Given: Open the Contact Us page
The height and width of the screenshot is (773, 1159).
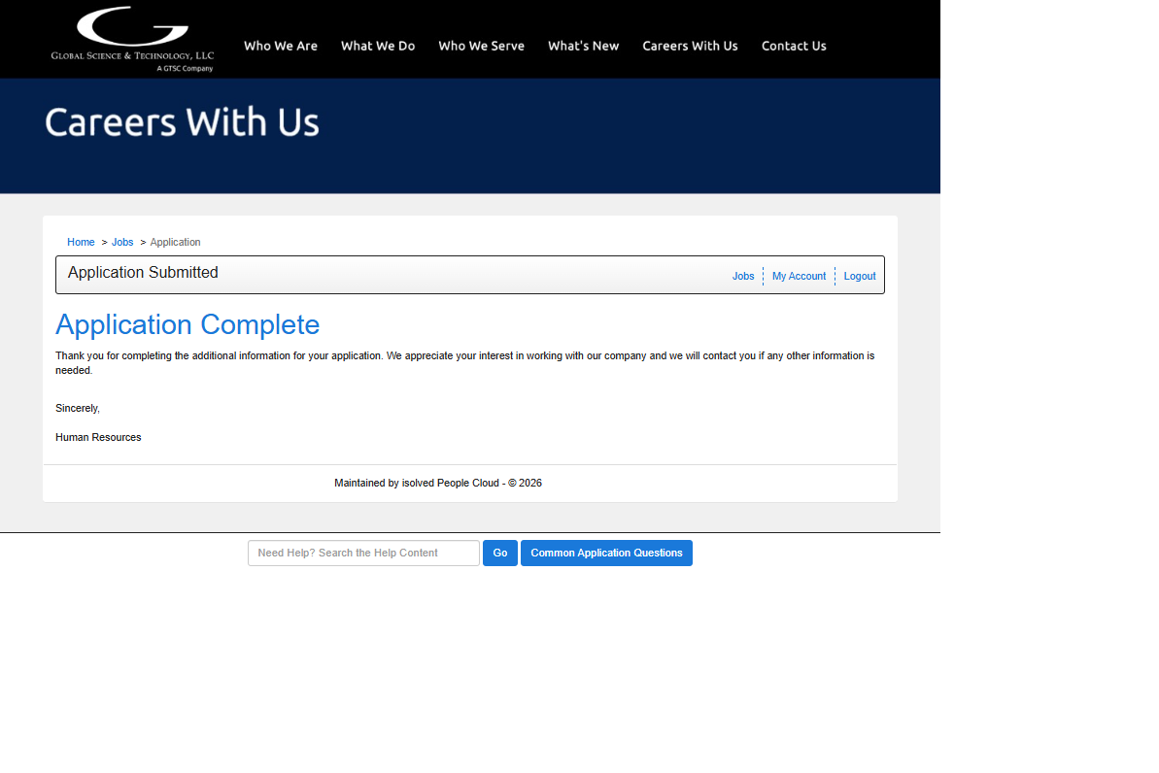Looking at the screenshot, I should click(x=794, y=46).
